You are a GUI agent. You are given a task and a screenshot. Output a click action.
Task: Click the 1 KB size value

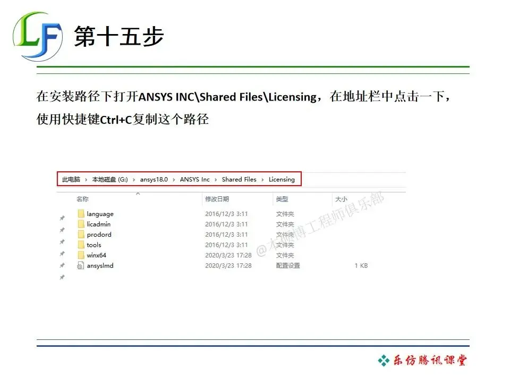(361, 266)
